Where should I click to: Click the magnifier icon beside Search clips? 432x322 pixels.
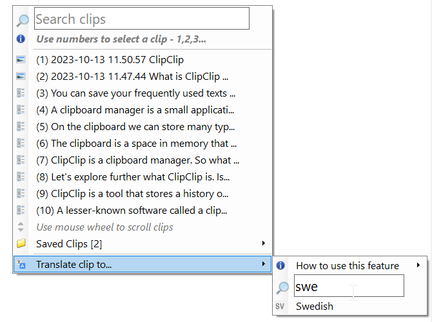(23, 21)
